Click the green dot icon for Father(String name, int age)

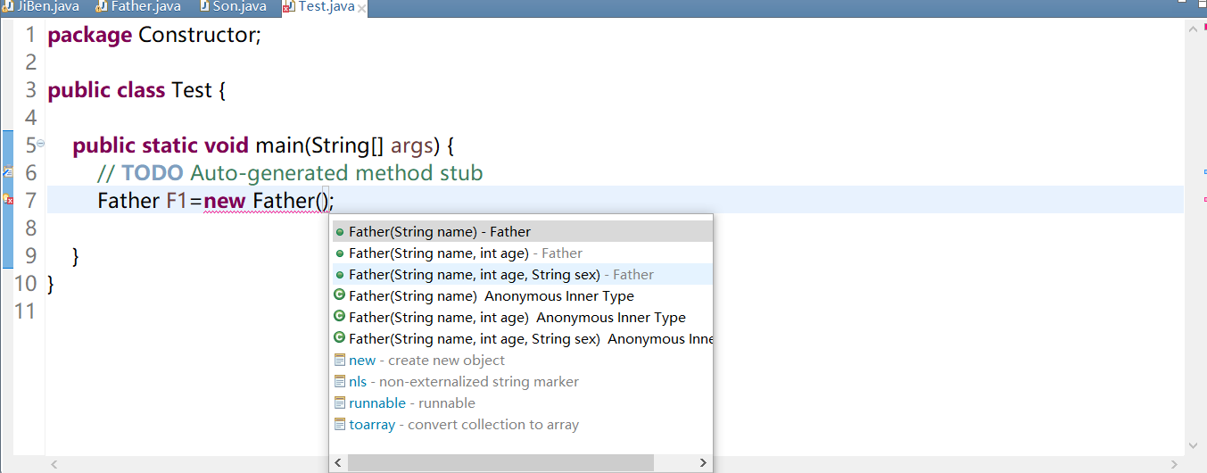[339, 253]
